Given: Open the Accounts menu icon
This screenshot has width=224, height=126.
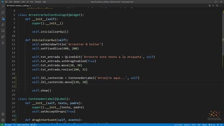Looking at the screenshot, I should pos(3,114).
